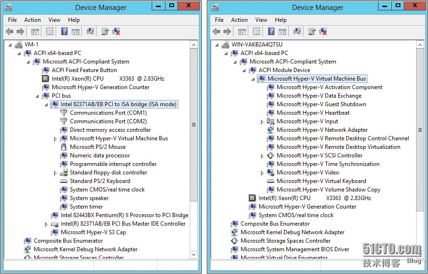Select Microsoft Hyper-V Time Synchronization

(x=328, y=164)
